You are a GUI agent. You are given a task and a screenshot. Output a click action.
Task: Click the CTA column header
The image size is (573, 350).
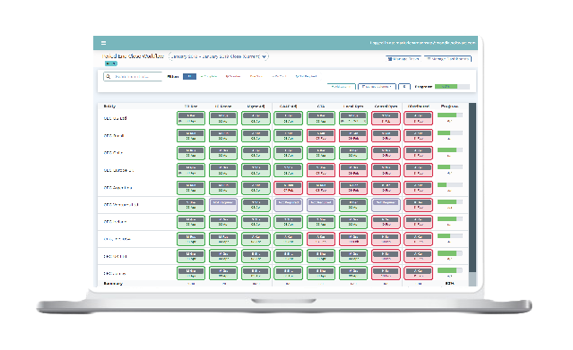[x=321, y=107]
